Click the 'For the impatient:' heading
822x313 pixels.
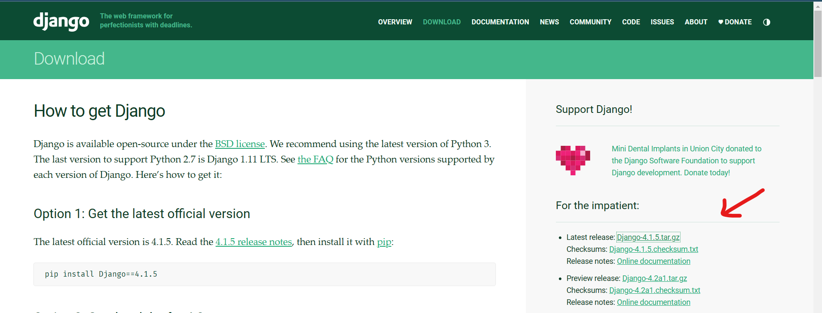click(597, 206)
